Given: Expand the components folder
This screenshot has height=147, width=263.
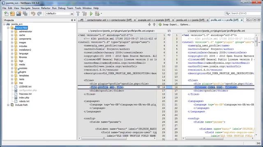Looking at the screenshot, I should (12, 39).
